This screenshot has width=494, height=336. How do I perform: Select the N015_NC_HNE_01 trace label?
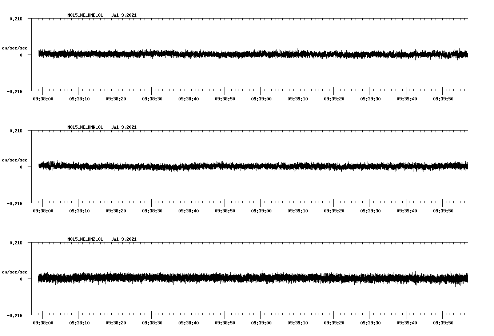pos(85,15)
